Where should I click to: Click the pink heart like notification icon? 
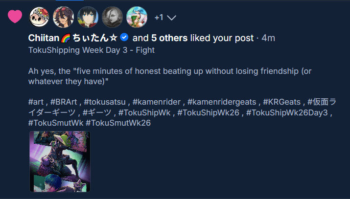(15, 17)
